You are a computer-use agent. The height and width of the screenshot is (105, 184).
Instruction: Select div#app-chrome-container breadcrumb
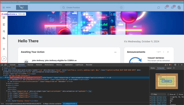click(x=52, y=104)
